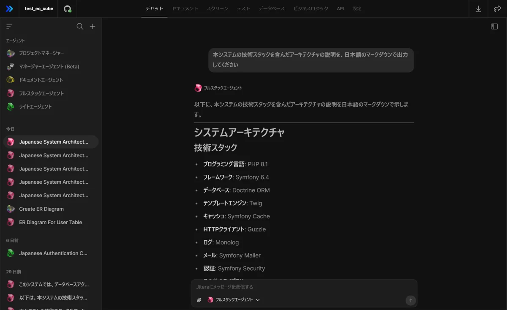Click the 29 日前 section label
This screenshot has width=507, height=310.
14,272
